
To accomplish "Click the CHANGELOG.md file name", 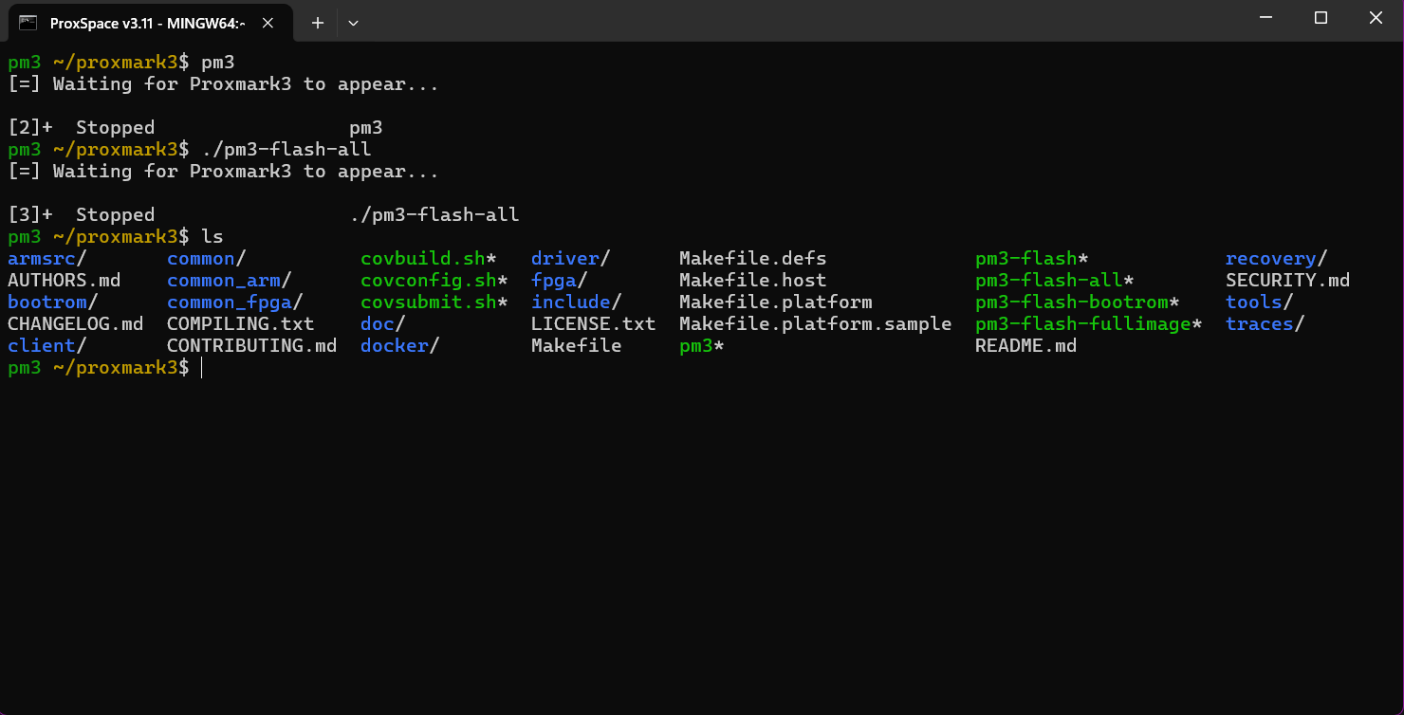I will (x=76, y=324).
